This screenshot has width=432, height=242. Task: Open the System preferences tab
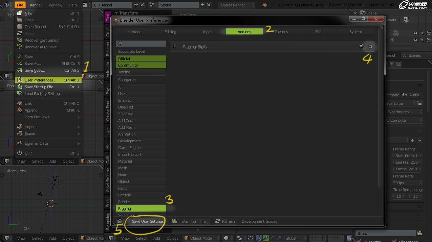355,32
